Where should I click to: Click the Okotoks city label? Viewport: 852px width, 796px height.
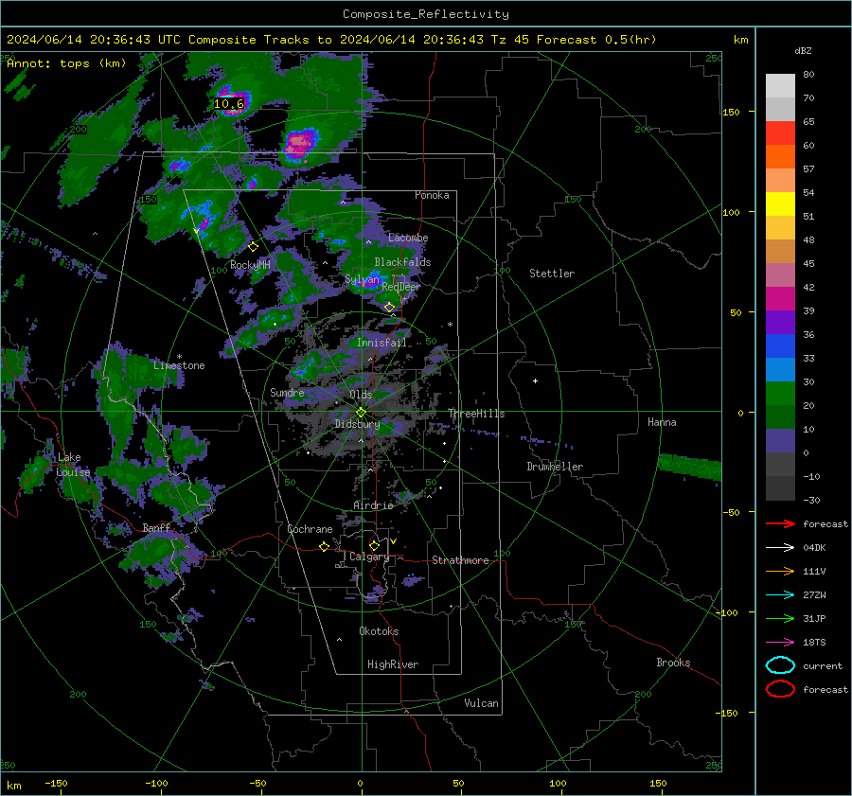(379, 630)
